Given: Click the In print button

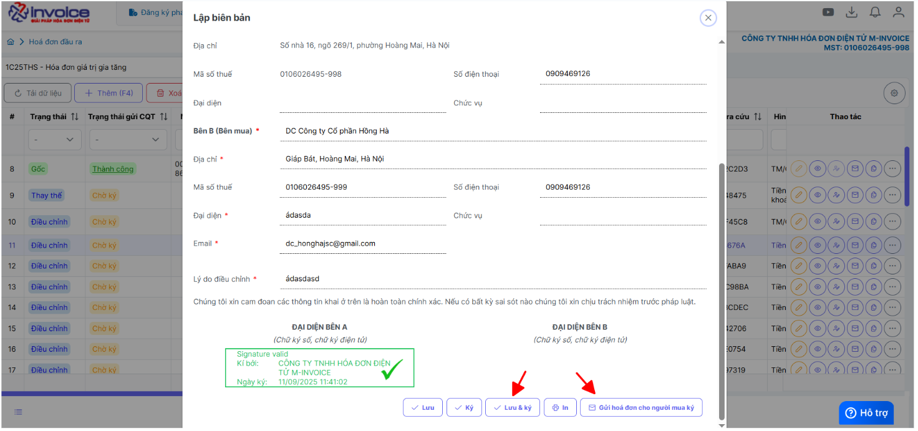Looking at the screenshot, I should pos(560,408).
